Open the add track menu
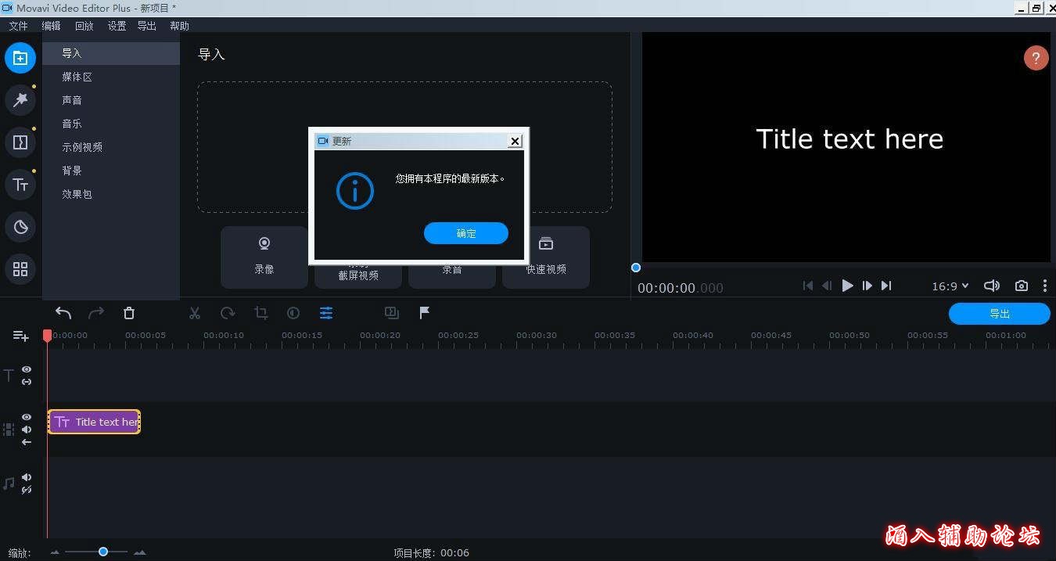 [20, 336]
